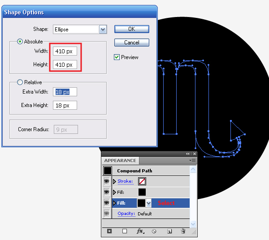Click the Compound Path thumbnail

click(108, 171)
